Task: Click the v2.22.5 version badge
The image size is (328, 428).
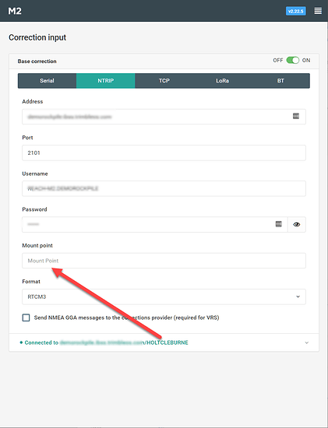Action: pyautogui.click(x=296, y=11)
